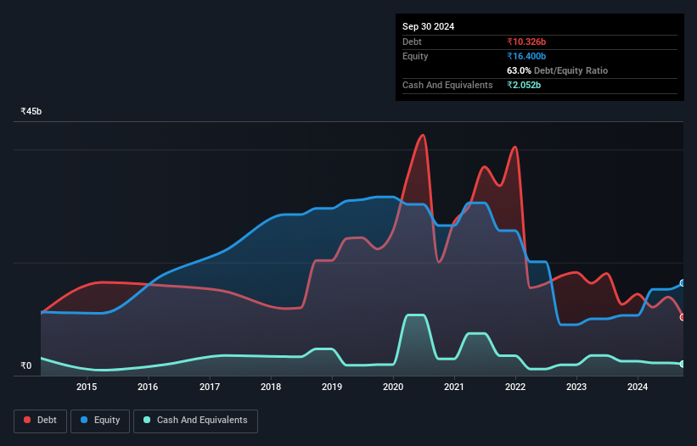Click the Sep 30 2024 tooltip date
Viewport: 697px width, 446px height.
point(429,26)
